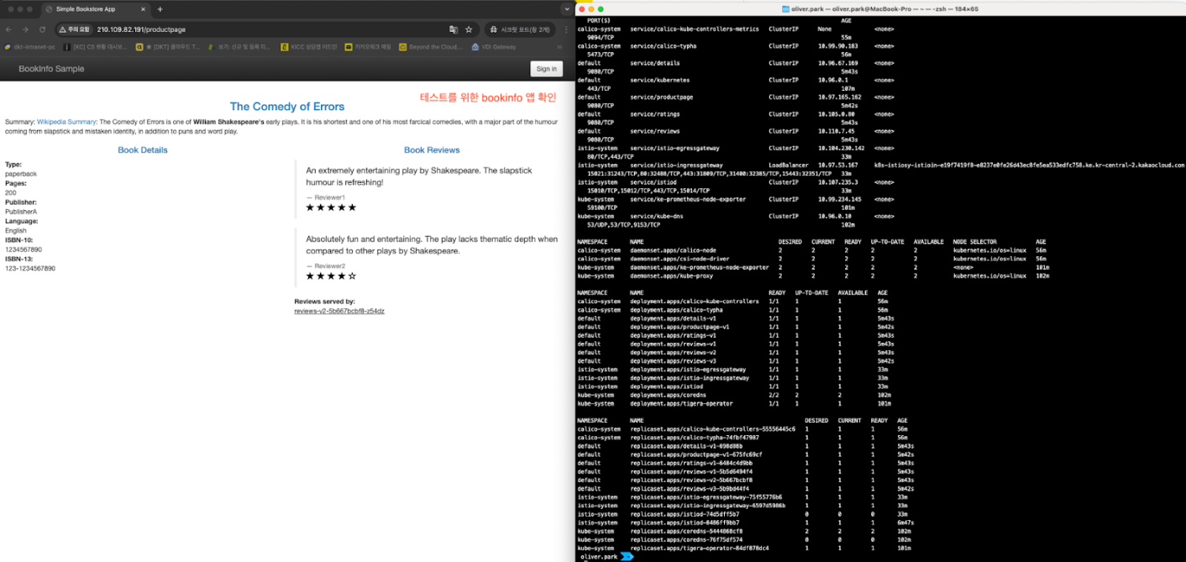Click daemonset.apps/calico-node row in terminal
The width and height of the screenshot is (1186, 562).
point(813,250)
